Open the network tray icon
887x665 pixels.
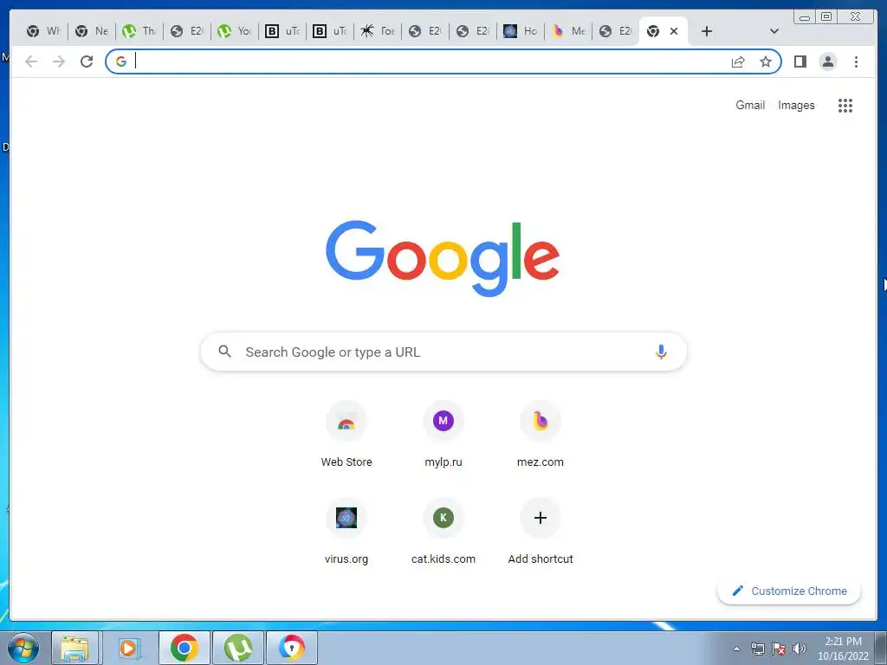[x=757, y=649]
